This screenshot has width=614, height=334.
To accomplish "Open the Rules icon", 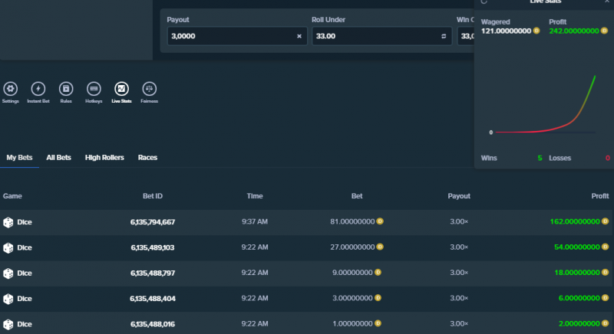I will 66,89.
